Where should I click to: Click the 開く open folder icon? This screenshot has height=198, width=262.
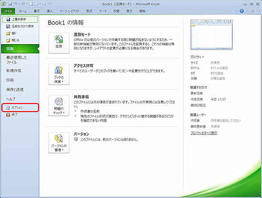[8, 33]
